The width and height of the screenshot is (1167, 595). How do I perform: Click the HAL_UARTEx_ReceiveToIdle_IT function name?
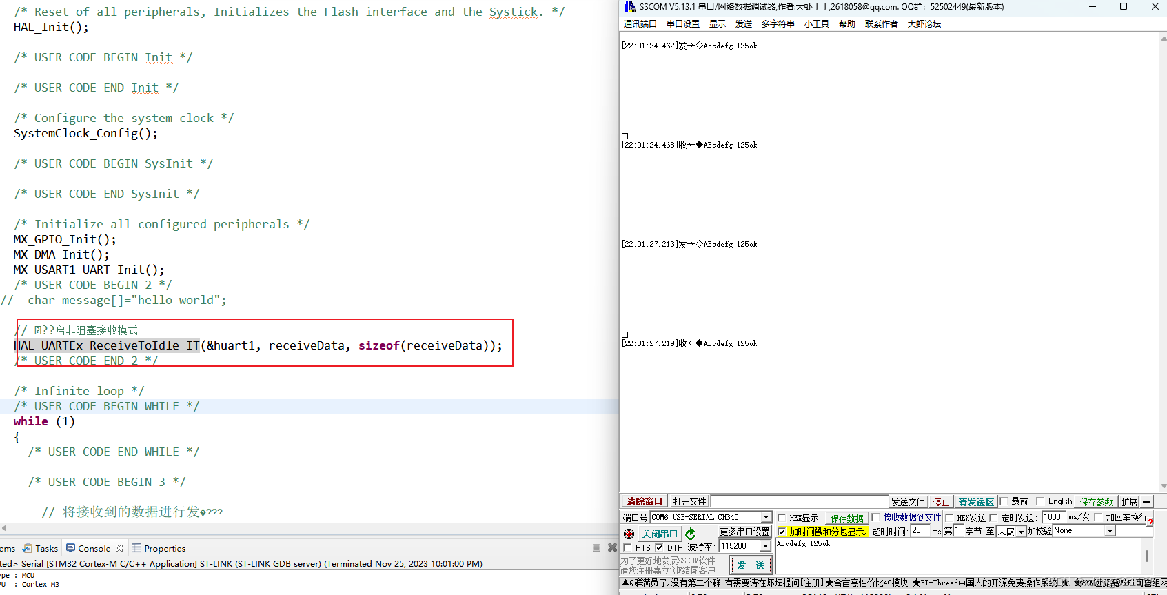coord(107,345)
